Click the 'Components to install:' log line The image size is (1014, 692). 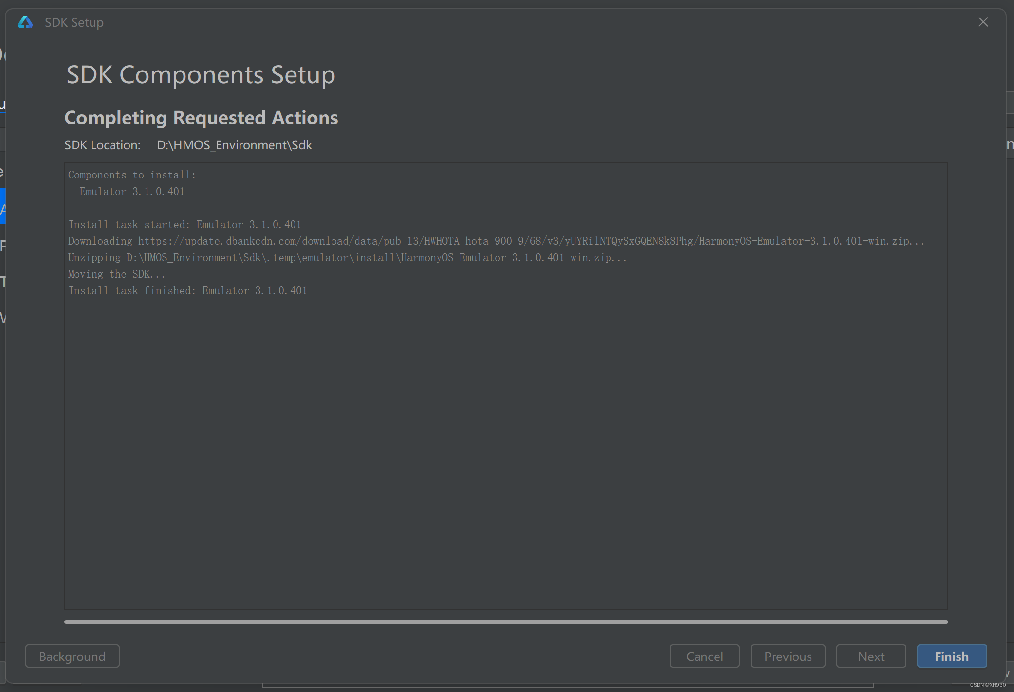pos(131,175)
